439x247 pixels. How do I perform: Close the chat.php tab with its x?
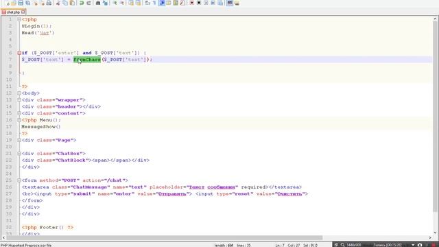[23, 12]
